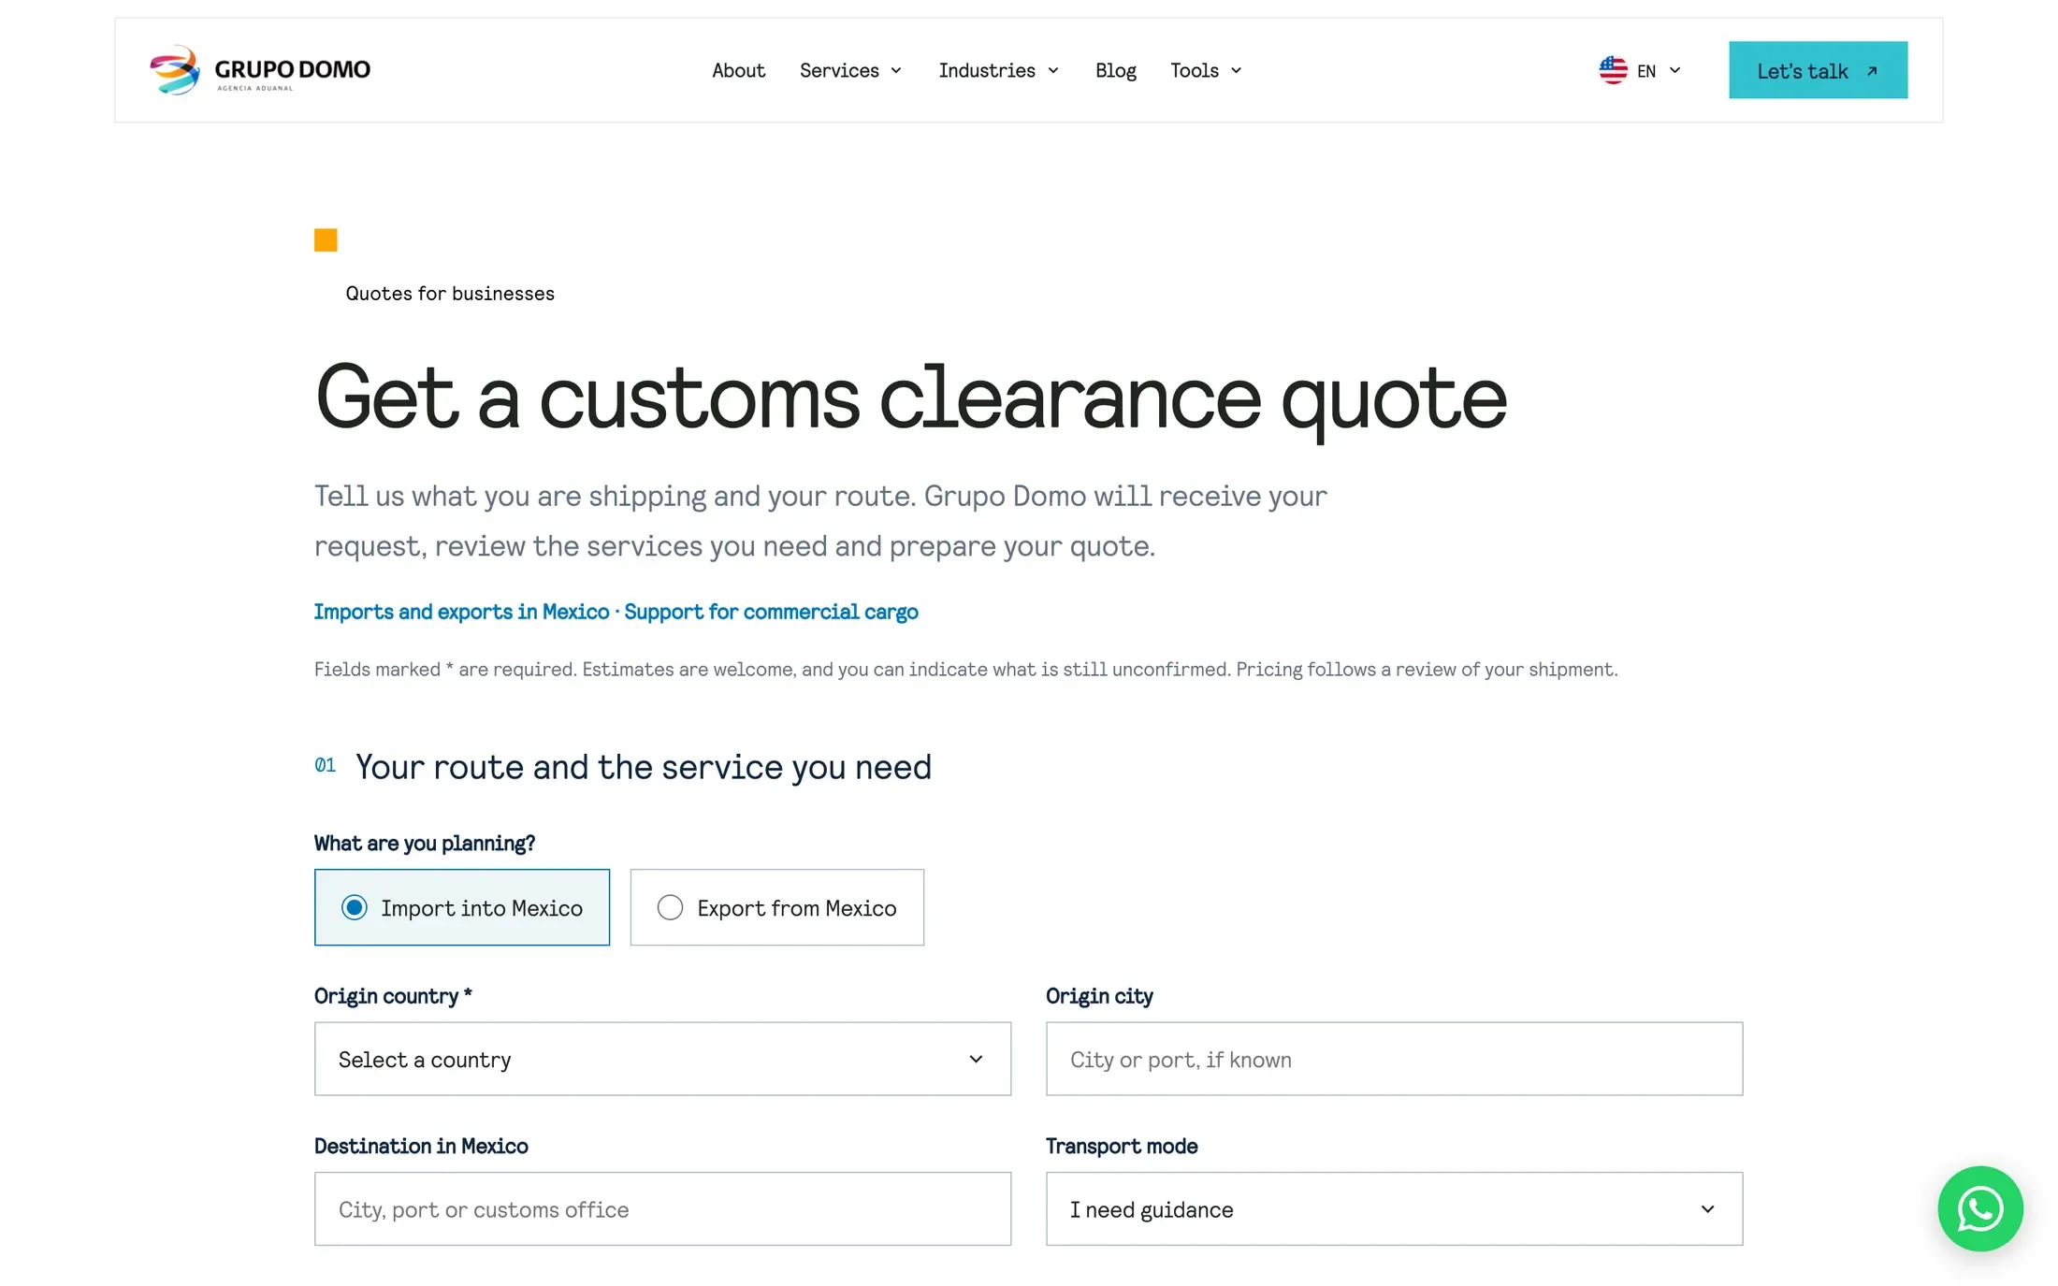Click the US flag language icon

[1613, 70]
